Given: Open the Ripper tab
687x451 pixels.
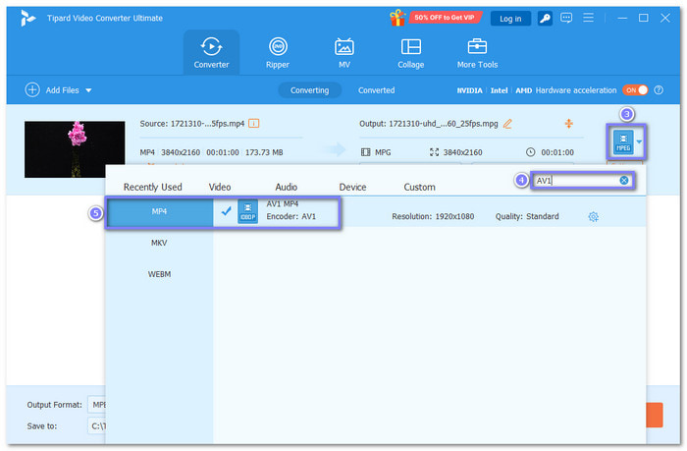Looking at the screenshot, I should pos(278,52).
